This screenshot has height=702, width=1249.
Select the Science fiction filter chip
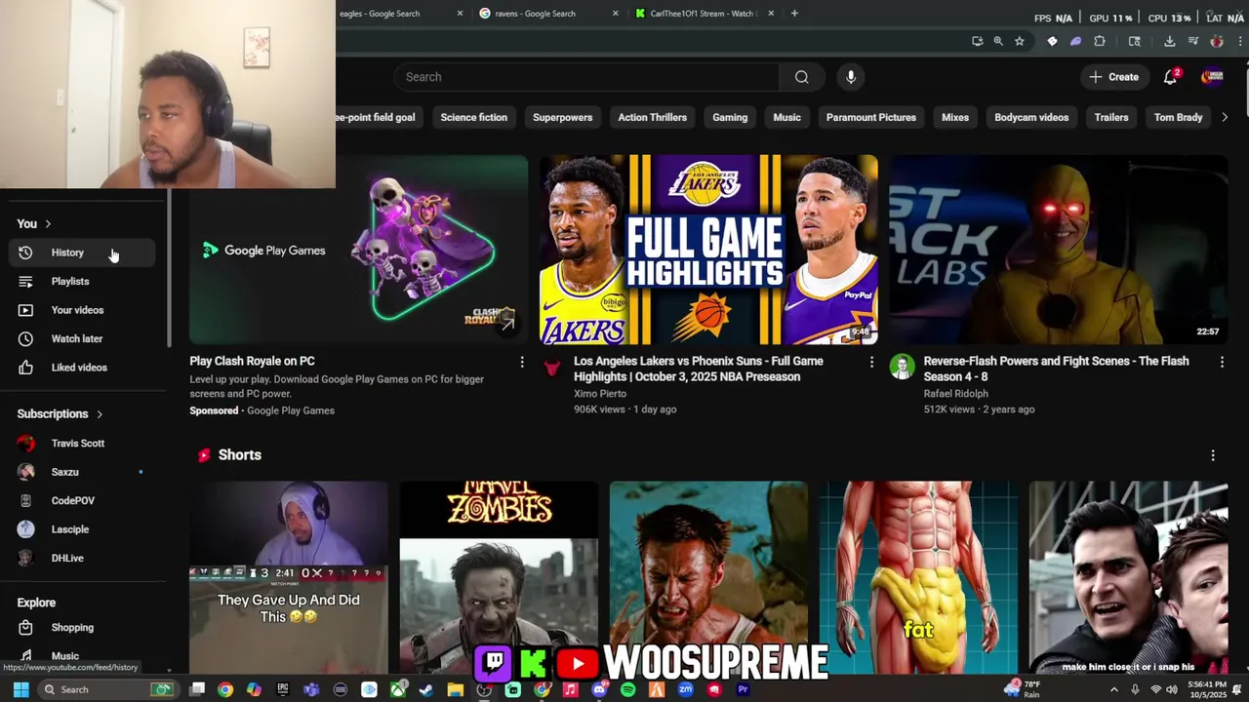(x=473, y=117)
